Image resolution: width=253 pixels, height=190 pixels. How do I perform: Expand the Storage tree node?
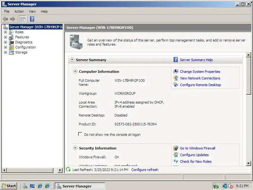(5, 53)
